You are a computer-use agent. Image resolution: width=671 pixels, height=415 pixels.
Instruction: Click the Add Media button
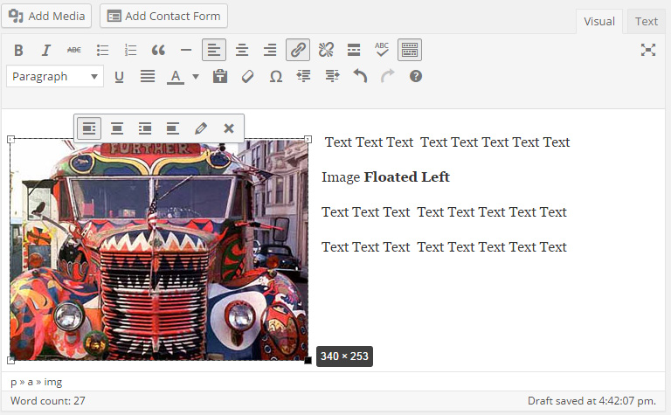48,16
